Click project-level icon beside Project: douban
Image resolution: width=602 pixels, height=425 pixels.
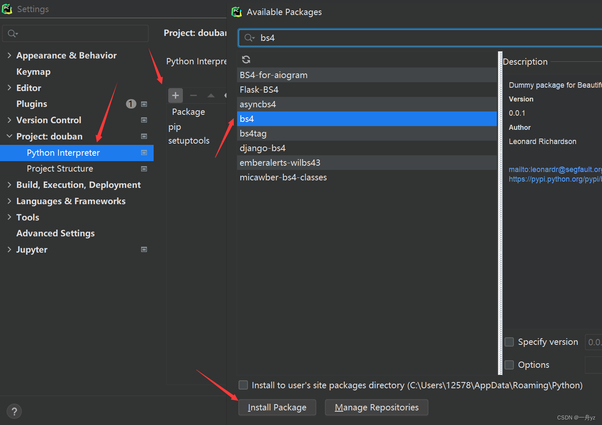click(x=144, y=137)
